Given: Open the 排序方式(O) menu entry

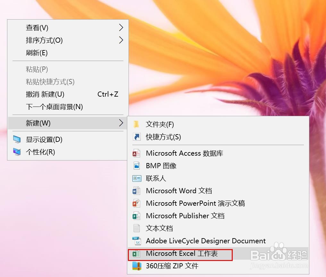Looking at the screenshot, I should [68, 40].
